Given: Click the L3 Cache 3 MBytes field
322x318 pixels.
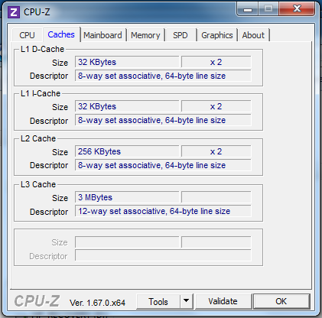Looking at the screenshot, I should pyautogui.click(x=127, y=197).
